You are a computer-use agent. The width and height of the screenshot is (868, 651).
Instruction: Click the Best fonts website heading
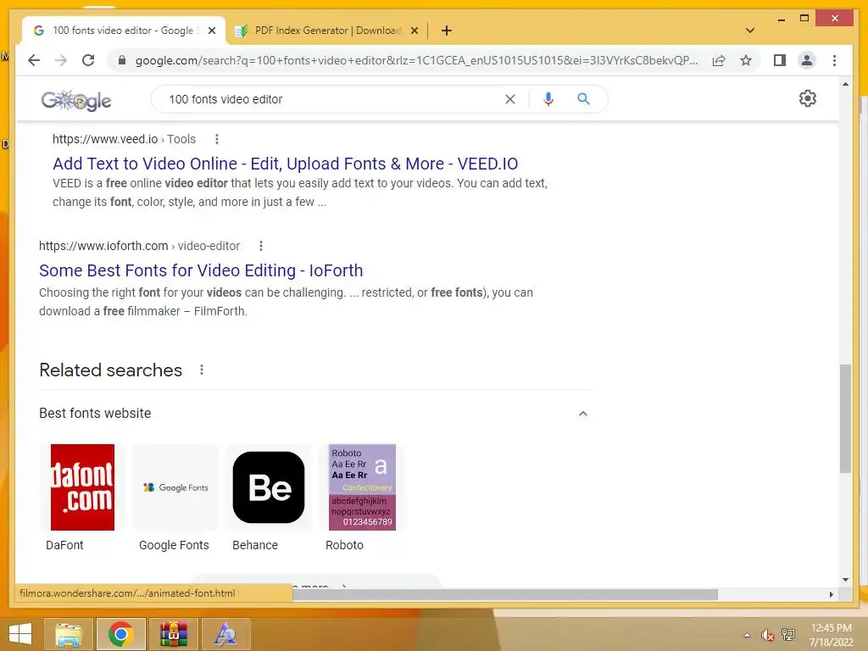point(95,414)
